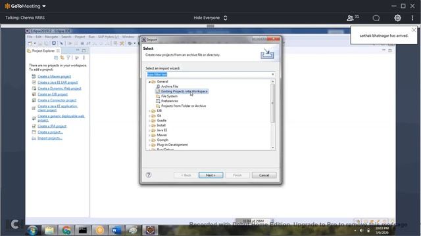Expand the Java EE folder in import tree
This screenshot has height=236, width=421.
[x=149, y=130]
